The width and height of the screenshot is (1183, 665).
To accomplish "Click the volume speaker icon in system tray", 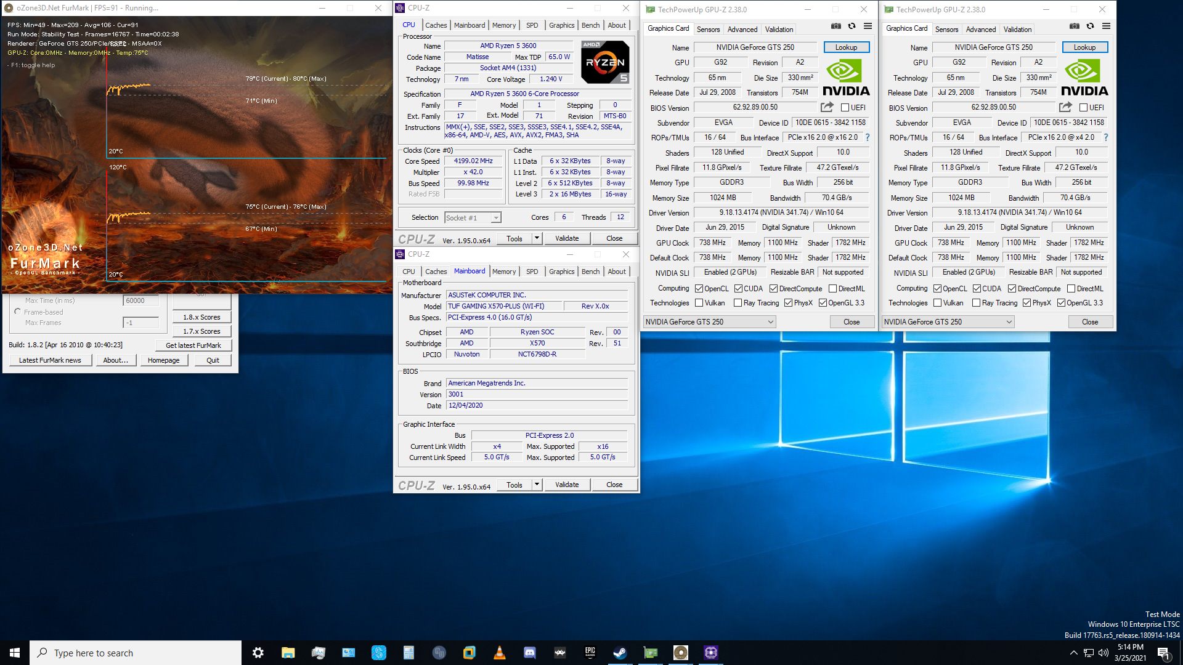I will [x=1104, y=653].
